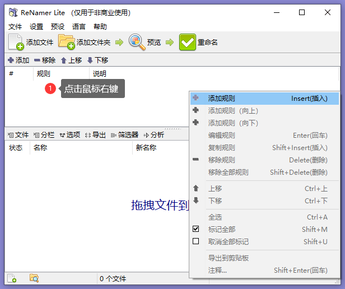Click the 添加文件 toolbar label
Viewport: 345px width, 289px height.
(x=40, y=42)
